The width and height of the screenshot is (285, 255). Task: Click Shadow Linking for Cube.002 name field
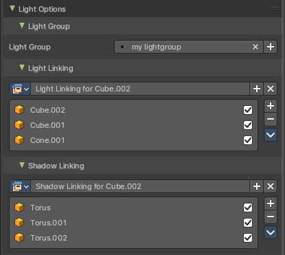[140, 186]
